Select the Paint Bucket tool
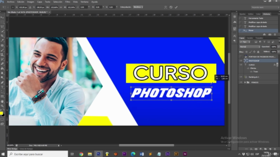 (2, 68)
